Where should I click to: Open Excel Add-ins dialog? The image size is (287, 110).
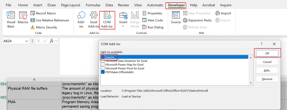94,19
